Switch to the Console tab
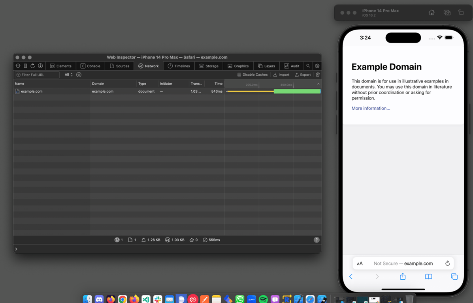The width and height of the screenshot is (473, 303). pyautogui.click(x=90, y=66)
